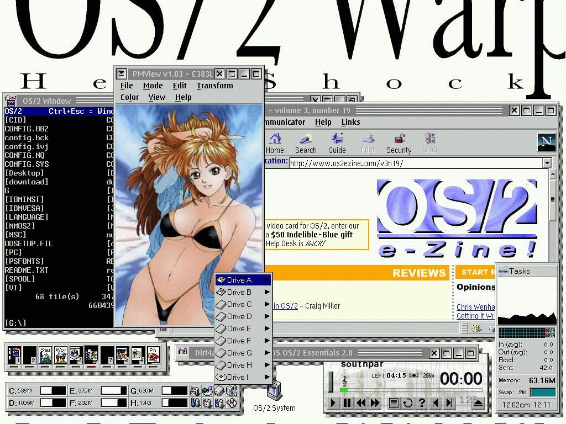The image size is (566, 424).
Task: Open the Location URL dropdown in Netscape
Action: 547,163
